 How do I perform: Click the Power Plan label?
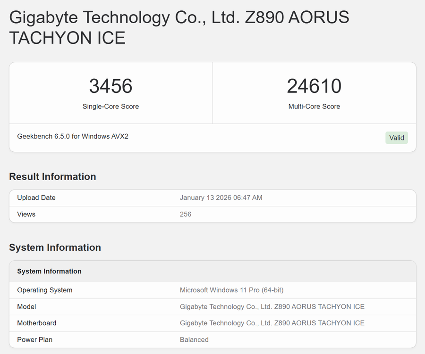point(34,339)
